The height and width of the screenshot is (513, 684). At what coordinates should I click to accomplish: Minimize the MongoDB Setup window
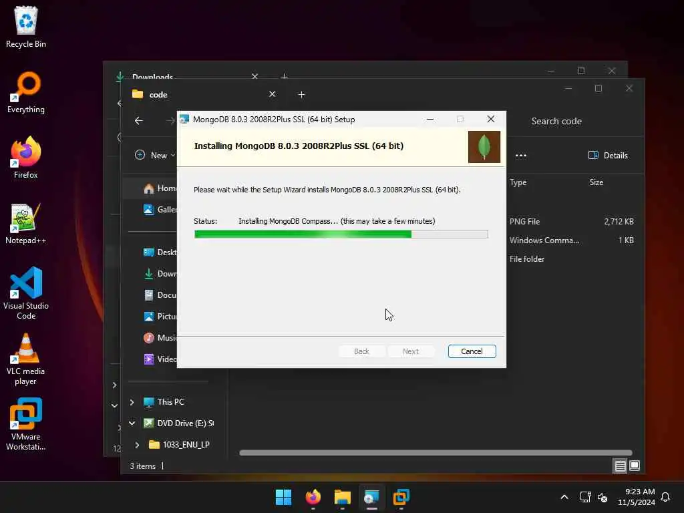click(430, 119)
